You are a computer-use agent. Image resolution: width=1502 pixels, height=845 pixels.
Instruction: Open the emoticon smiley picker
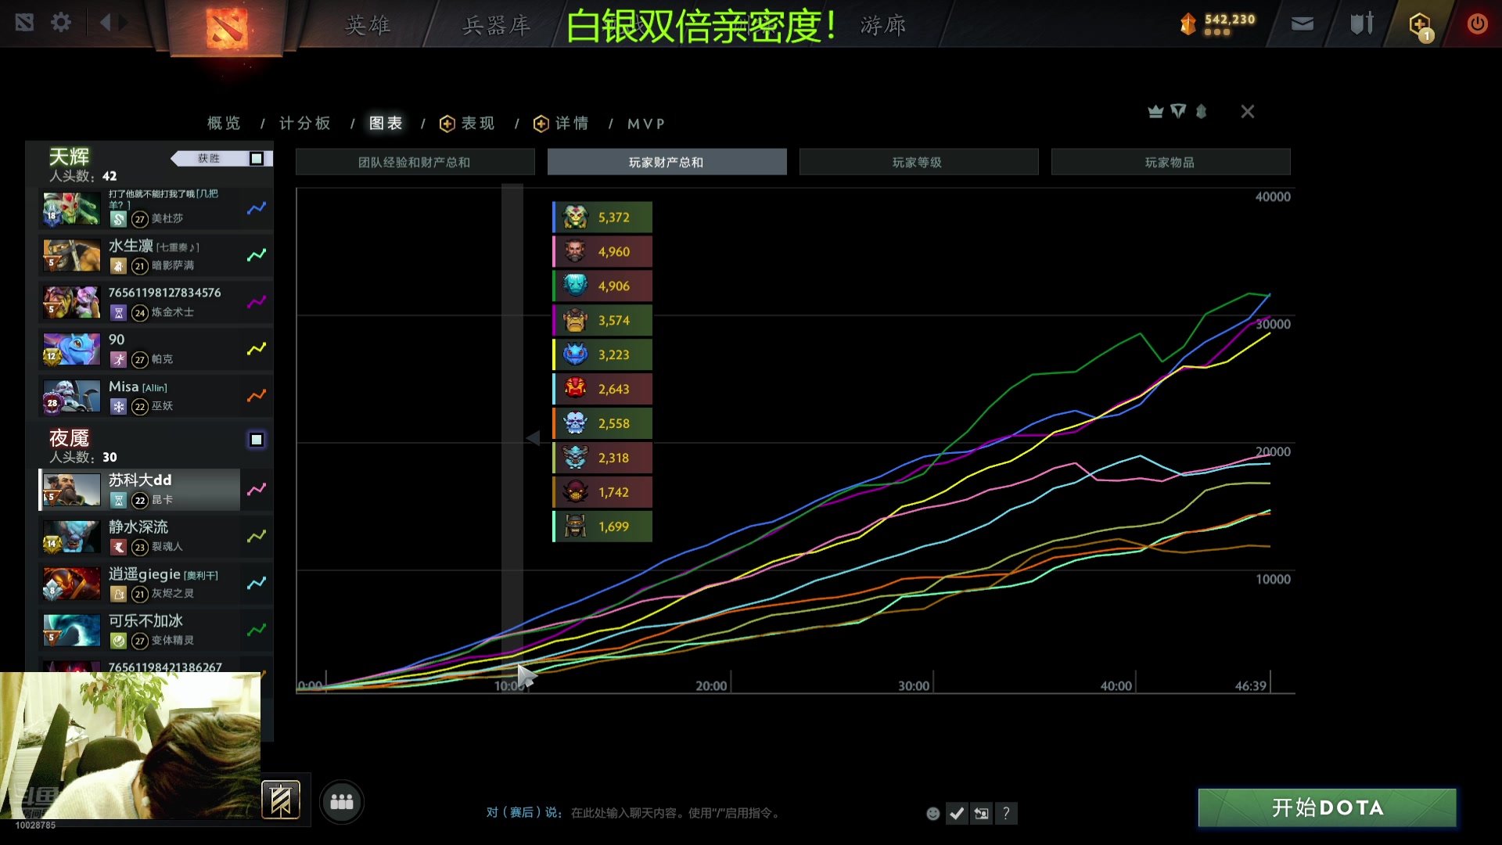tap(932, 814)
